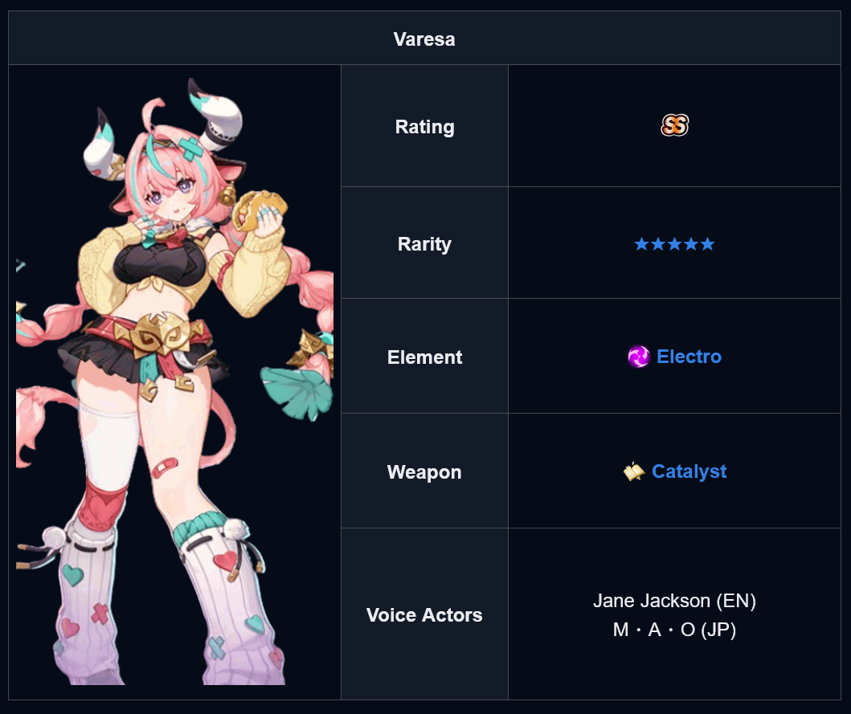The image size is (851, 714).
Task: Open the Electro element link
Action: [689, 357]
